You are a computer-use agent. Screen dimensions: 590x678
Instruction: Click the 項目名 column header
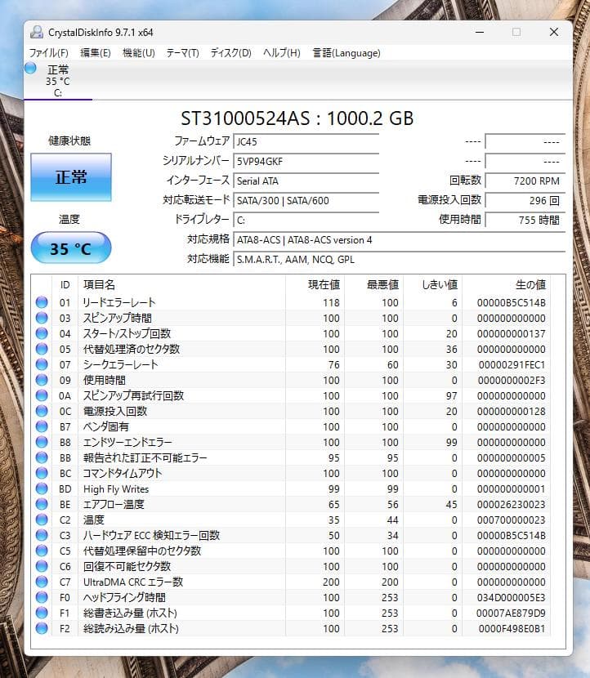pyautogui.click(x=181, y=284)
